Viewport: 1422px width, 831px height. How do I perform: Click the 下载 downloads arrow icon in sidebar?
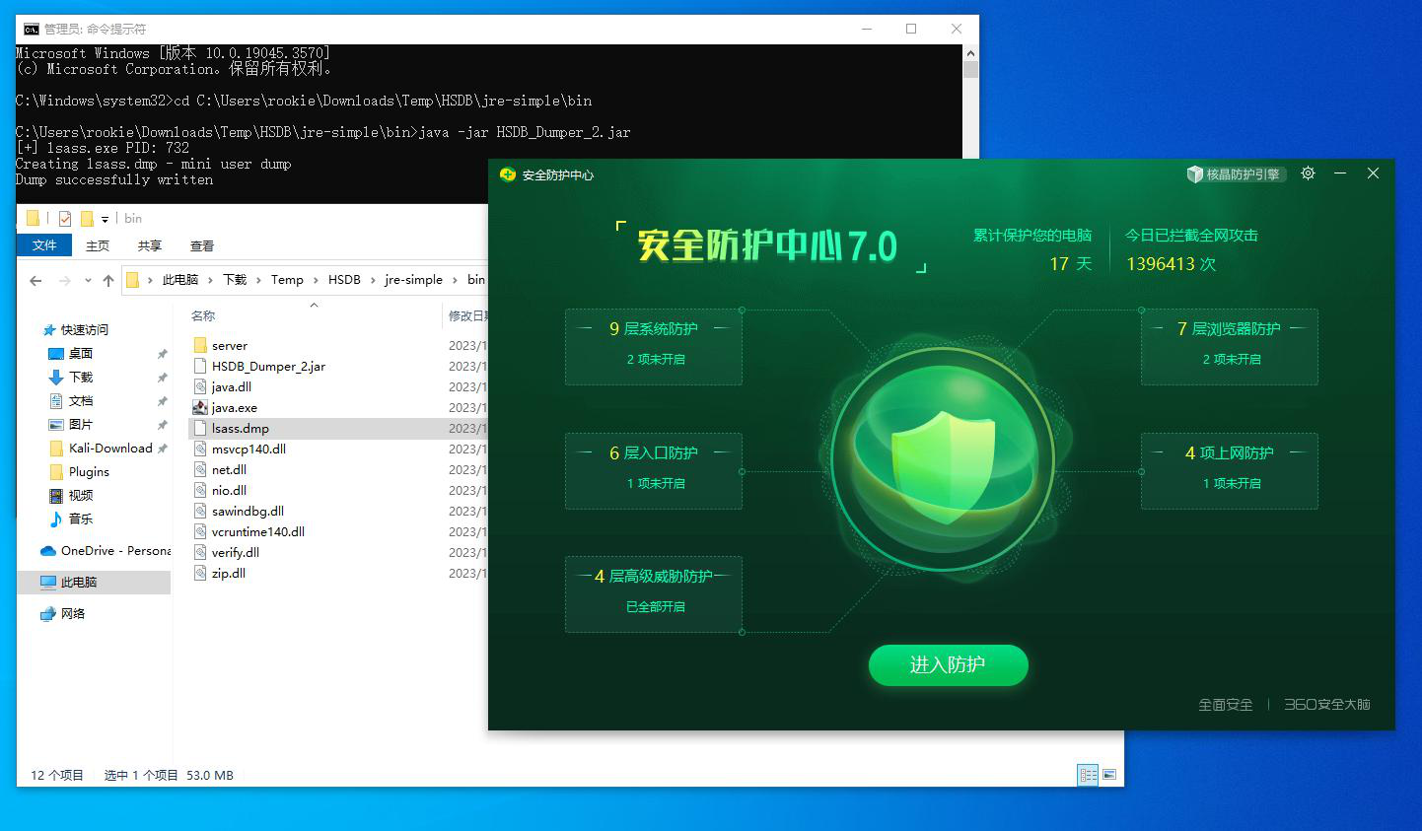56,377
